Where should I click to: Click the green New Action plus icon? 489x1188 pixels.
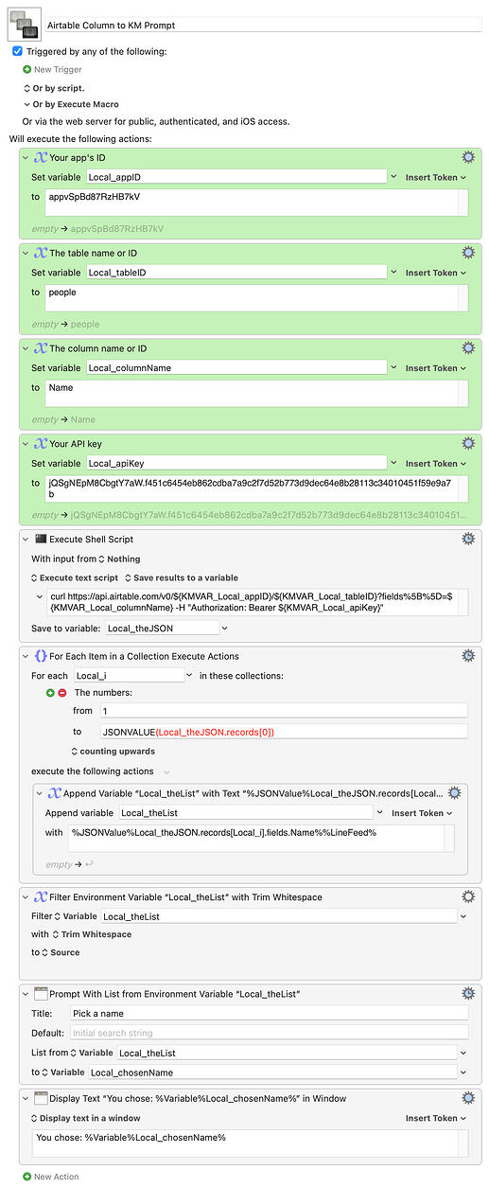click(27, 1177)
